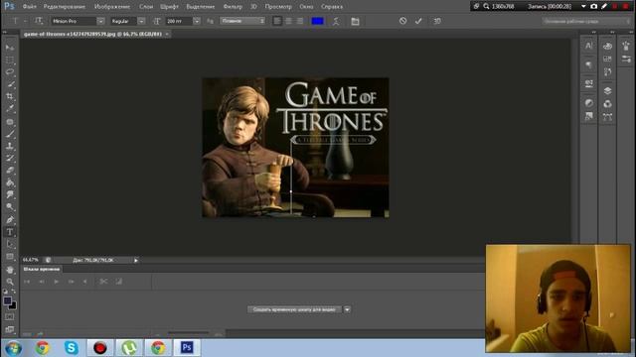Select the Eyedropper tool
This screenshot has width=636, height=357.
(x=10, y=108)
